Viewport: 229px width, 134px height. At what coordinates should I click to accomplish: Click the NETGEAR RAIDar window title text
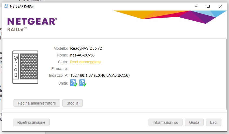[22, 6]
